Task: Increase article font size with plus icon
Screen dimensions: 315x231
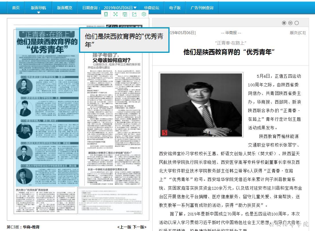Action: (284, 23)
